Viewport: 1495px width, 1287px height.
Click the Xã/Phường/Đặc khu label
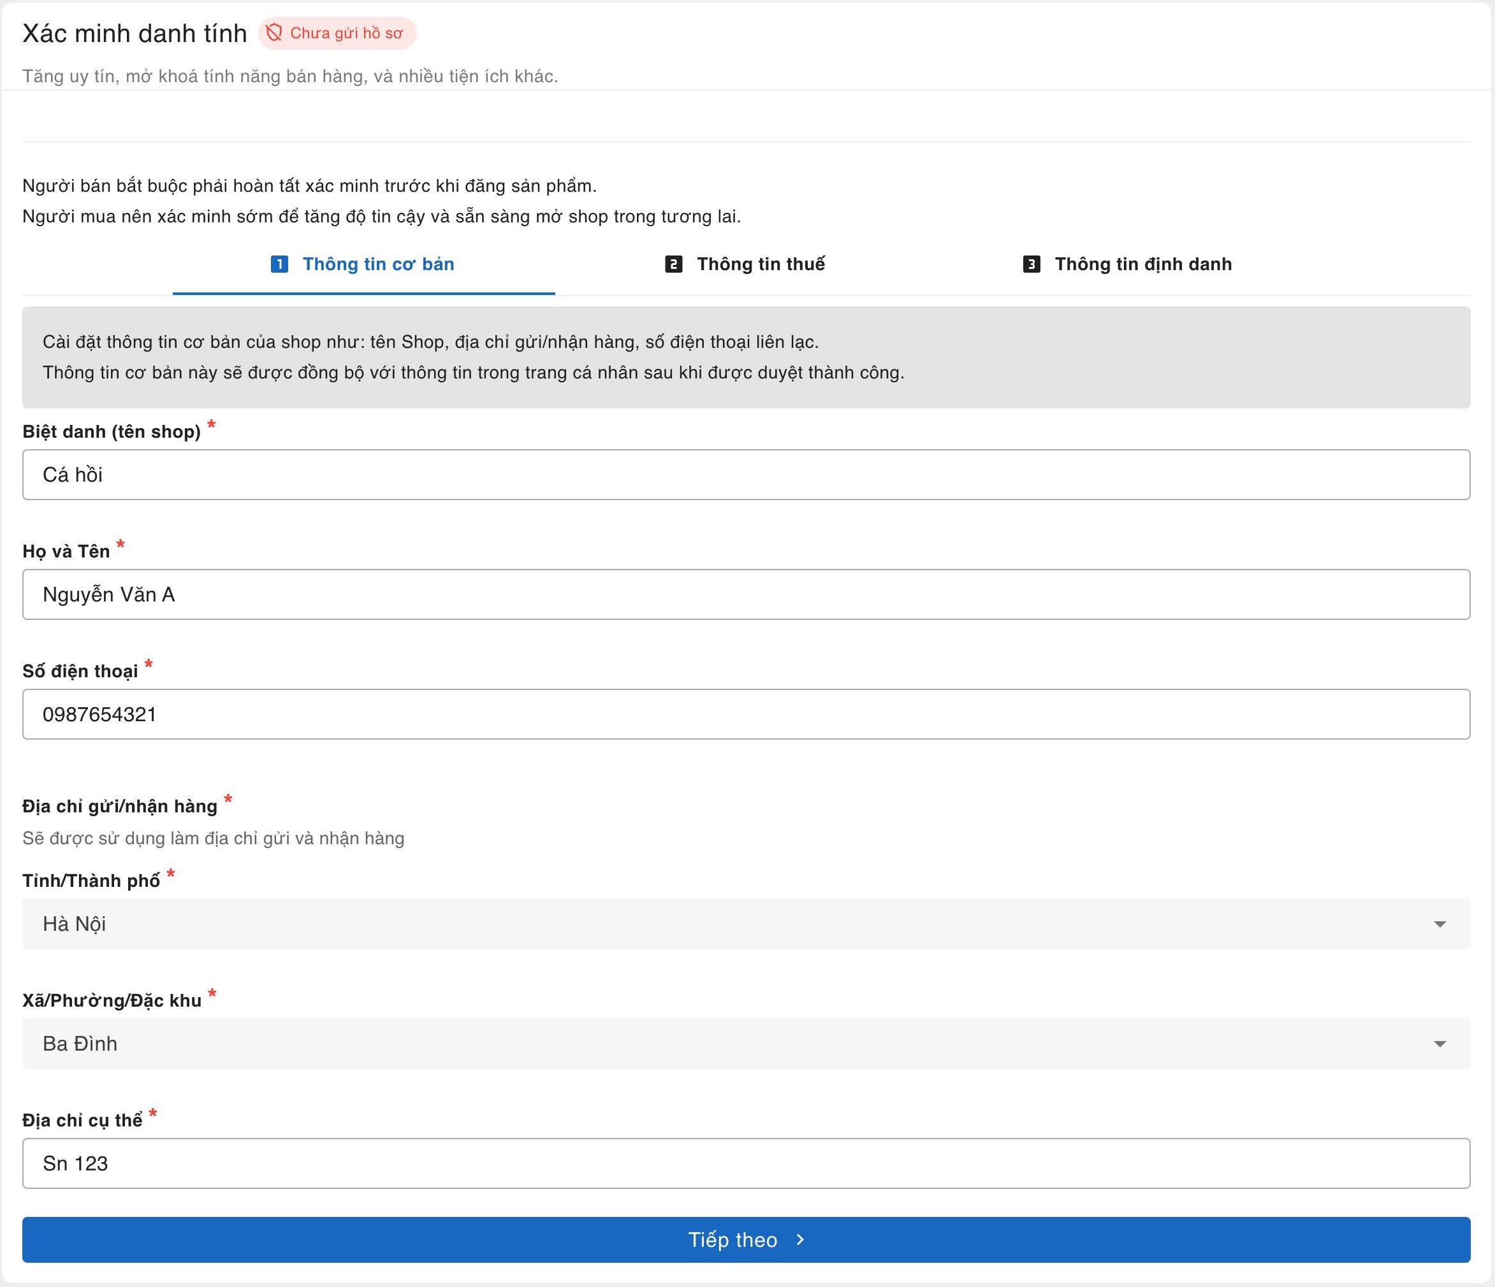pyautogui.click(x=112, y=1001)
